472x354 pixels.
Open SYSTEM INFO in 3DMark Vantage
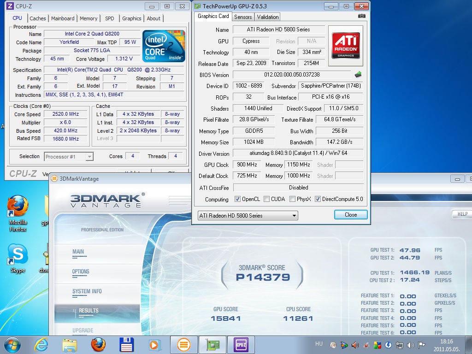[x=87, y=291]
